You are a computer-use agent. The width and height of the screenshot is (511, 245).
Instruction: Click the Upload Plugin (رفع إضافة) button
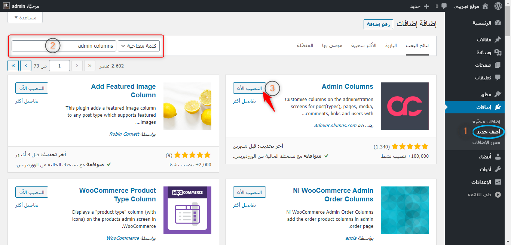coord(378,24)
